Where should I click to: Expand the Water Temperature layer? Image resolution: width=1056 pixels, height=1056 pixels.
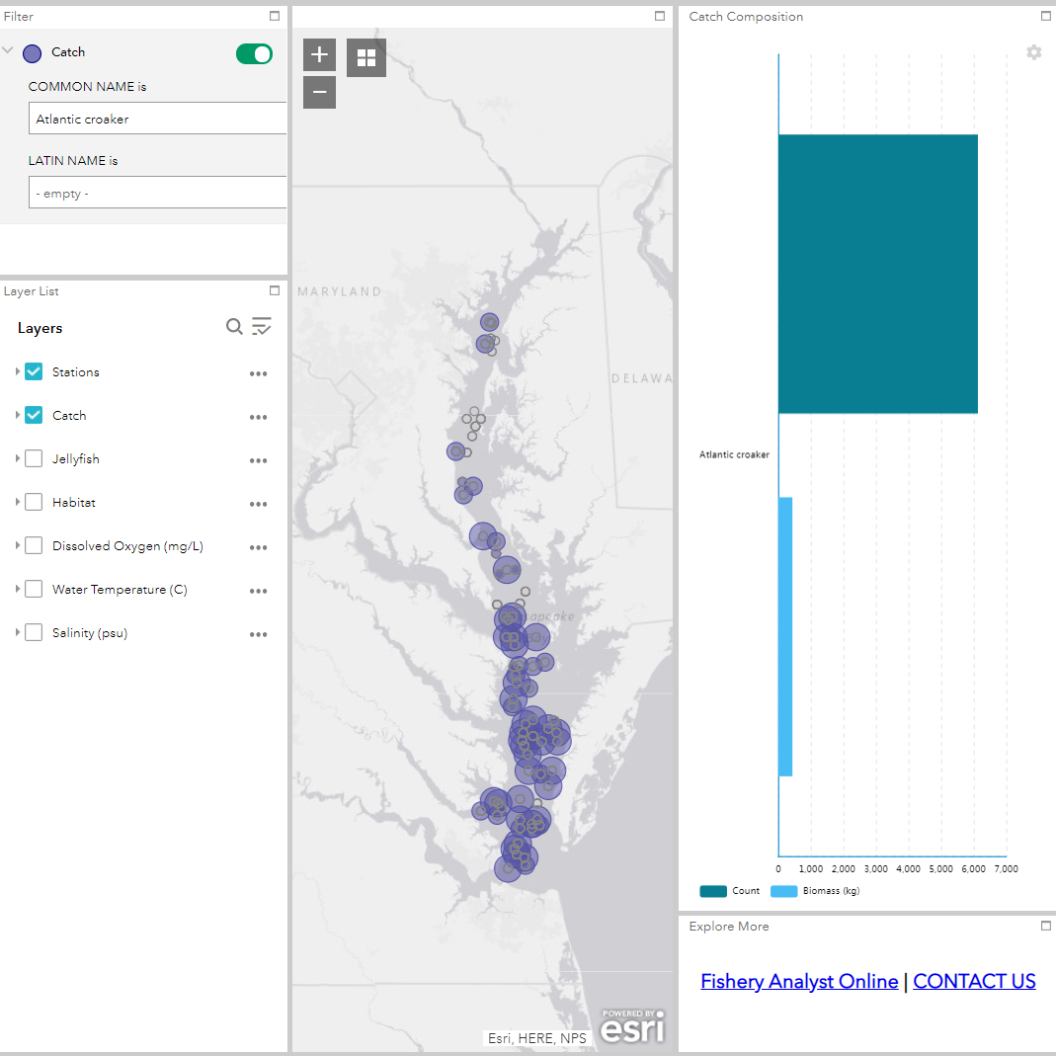tap(18, 590)
